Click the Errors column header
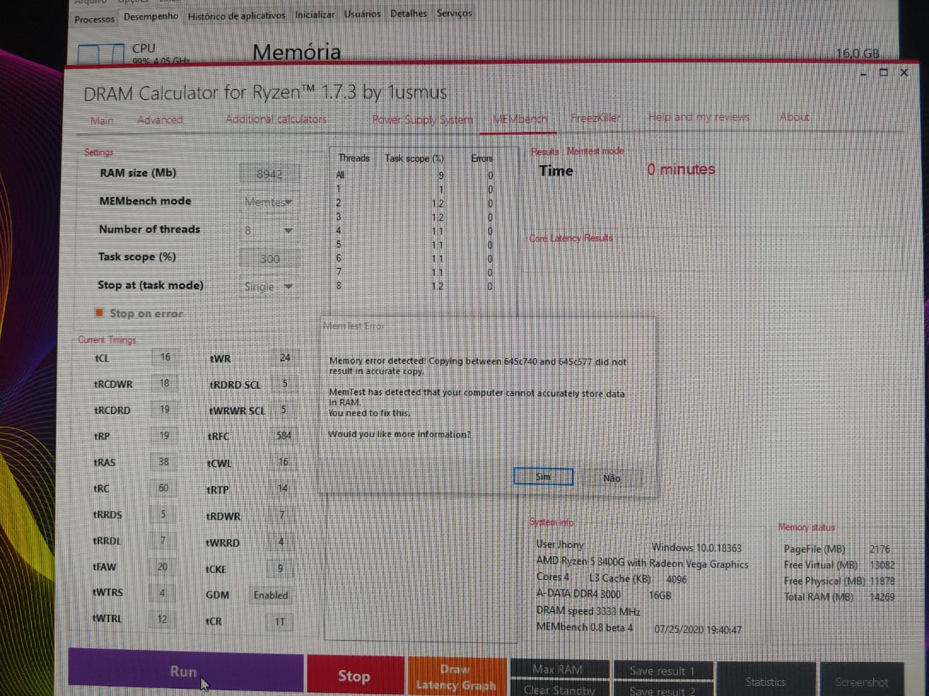Screen dimensions: 929x696 click(x=481, y=158)
